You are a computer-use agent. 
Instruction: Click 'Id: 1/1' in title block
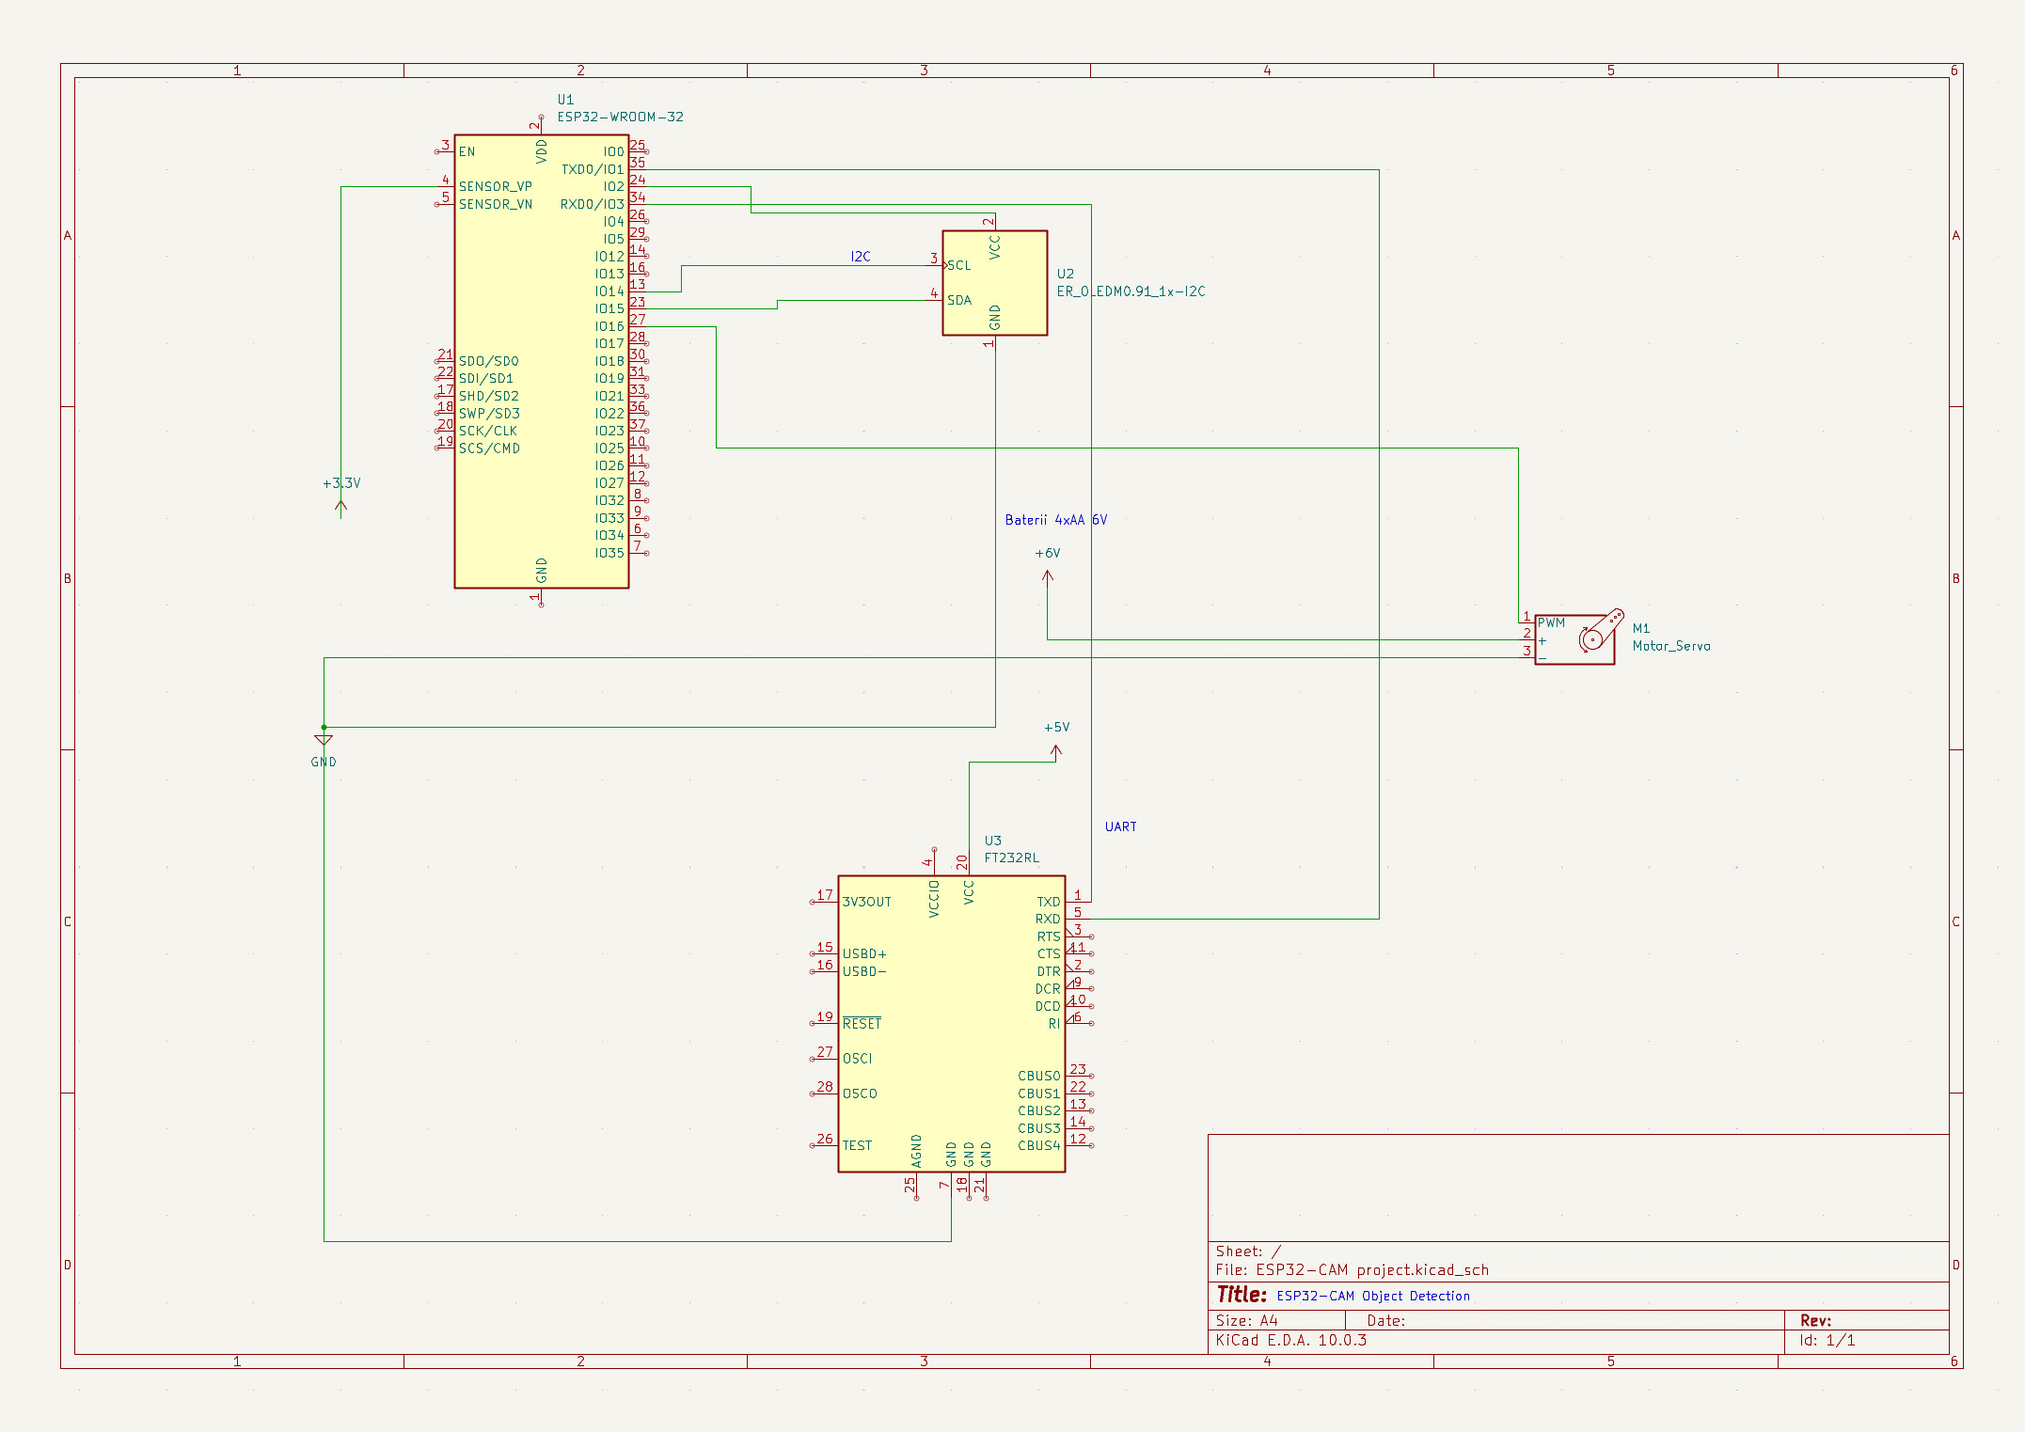click(x=1827, y=1340)
